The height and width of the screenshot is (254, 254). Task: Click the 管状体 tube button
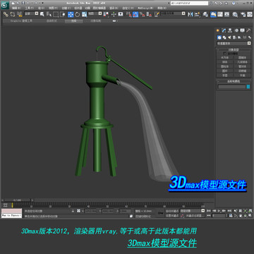pyautogui.click(x=242, y=66)
